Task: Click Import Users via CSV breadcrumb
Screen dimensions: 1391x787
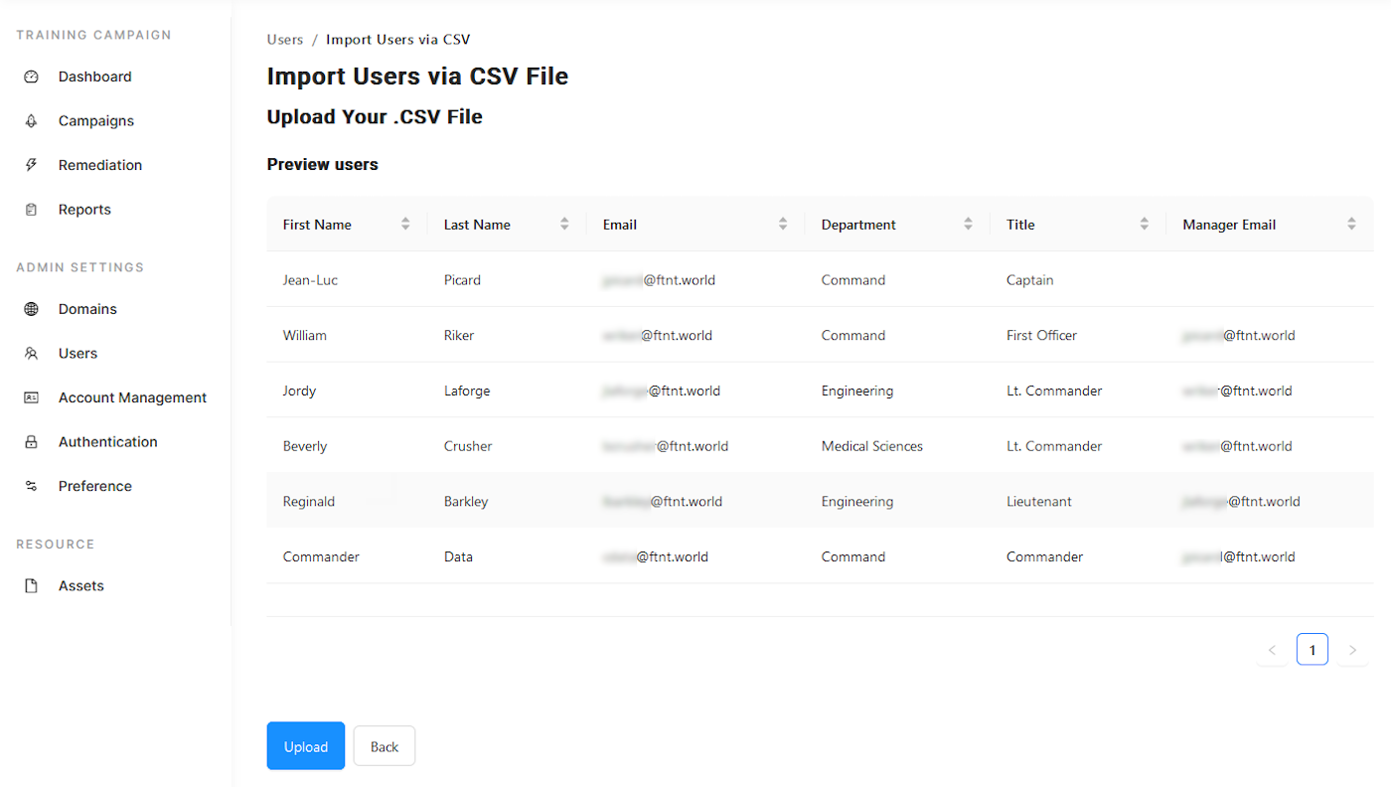Action: coord(398,40)
